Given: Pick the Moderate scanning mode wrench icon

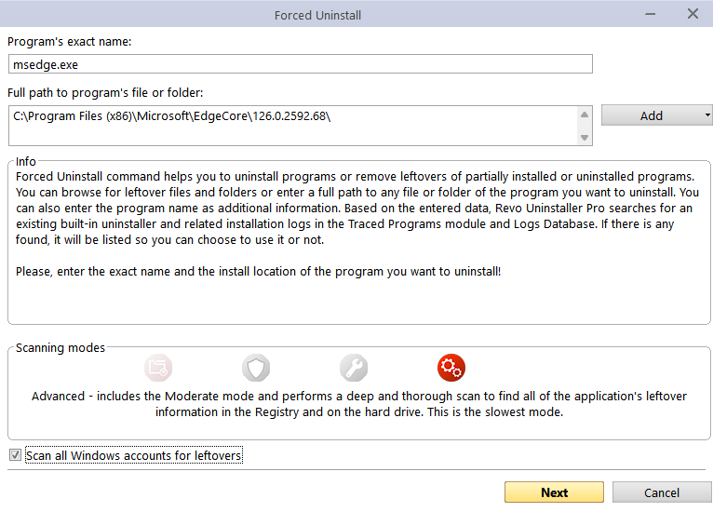Looking at the screenshot, I should [x=354, y=368].
